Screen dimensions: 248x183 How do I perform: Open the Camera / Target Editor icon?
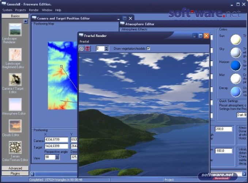tap(15, 79)
